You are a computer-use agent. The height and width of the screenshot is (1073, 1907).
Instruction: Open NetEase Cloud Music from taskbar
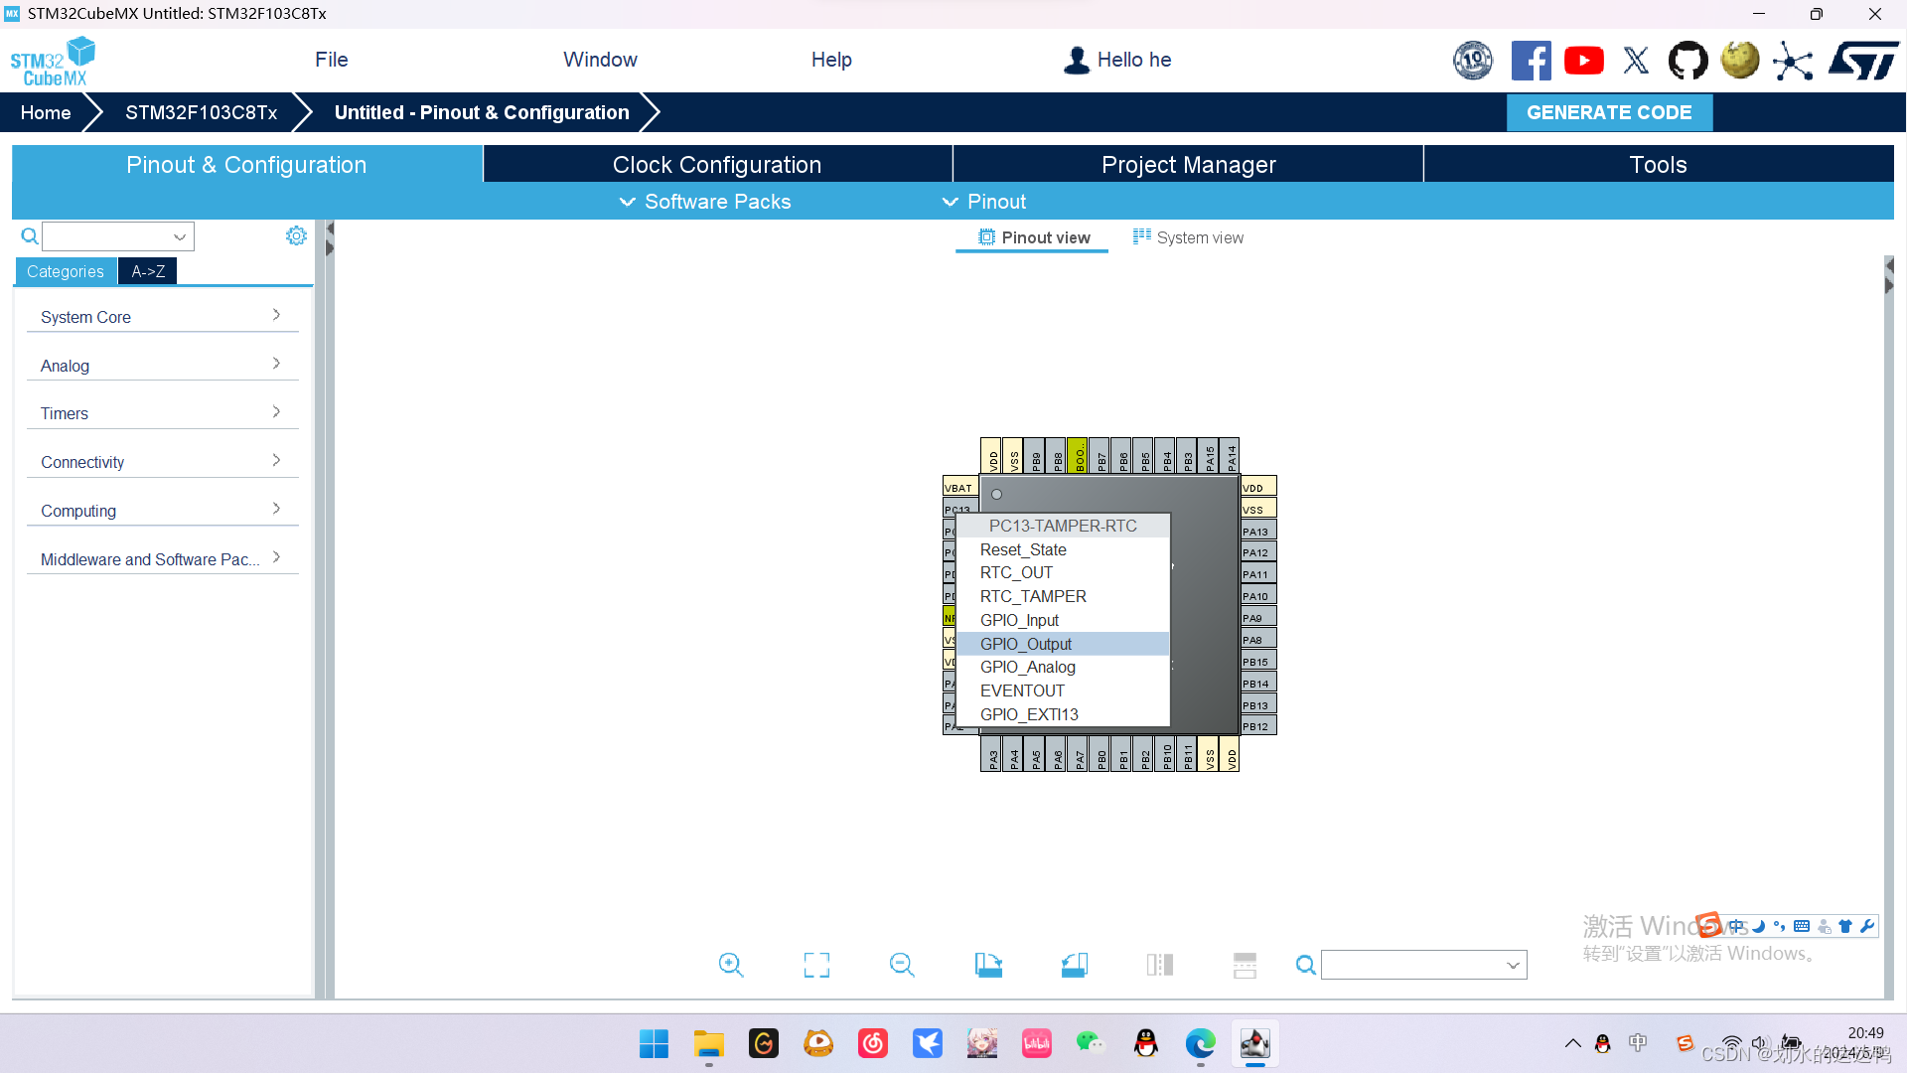click(873, 1043)
